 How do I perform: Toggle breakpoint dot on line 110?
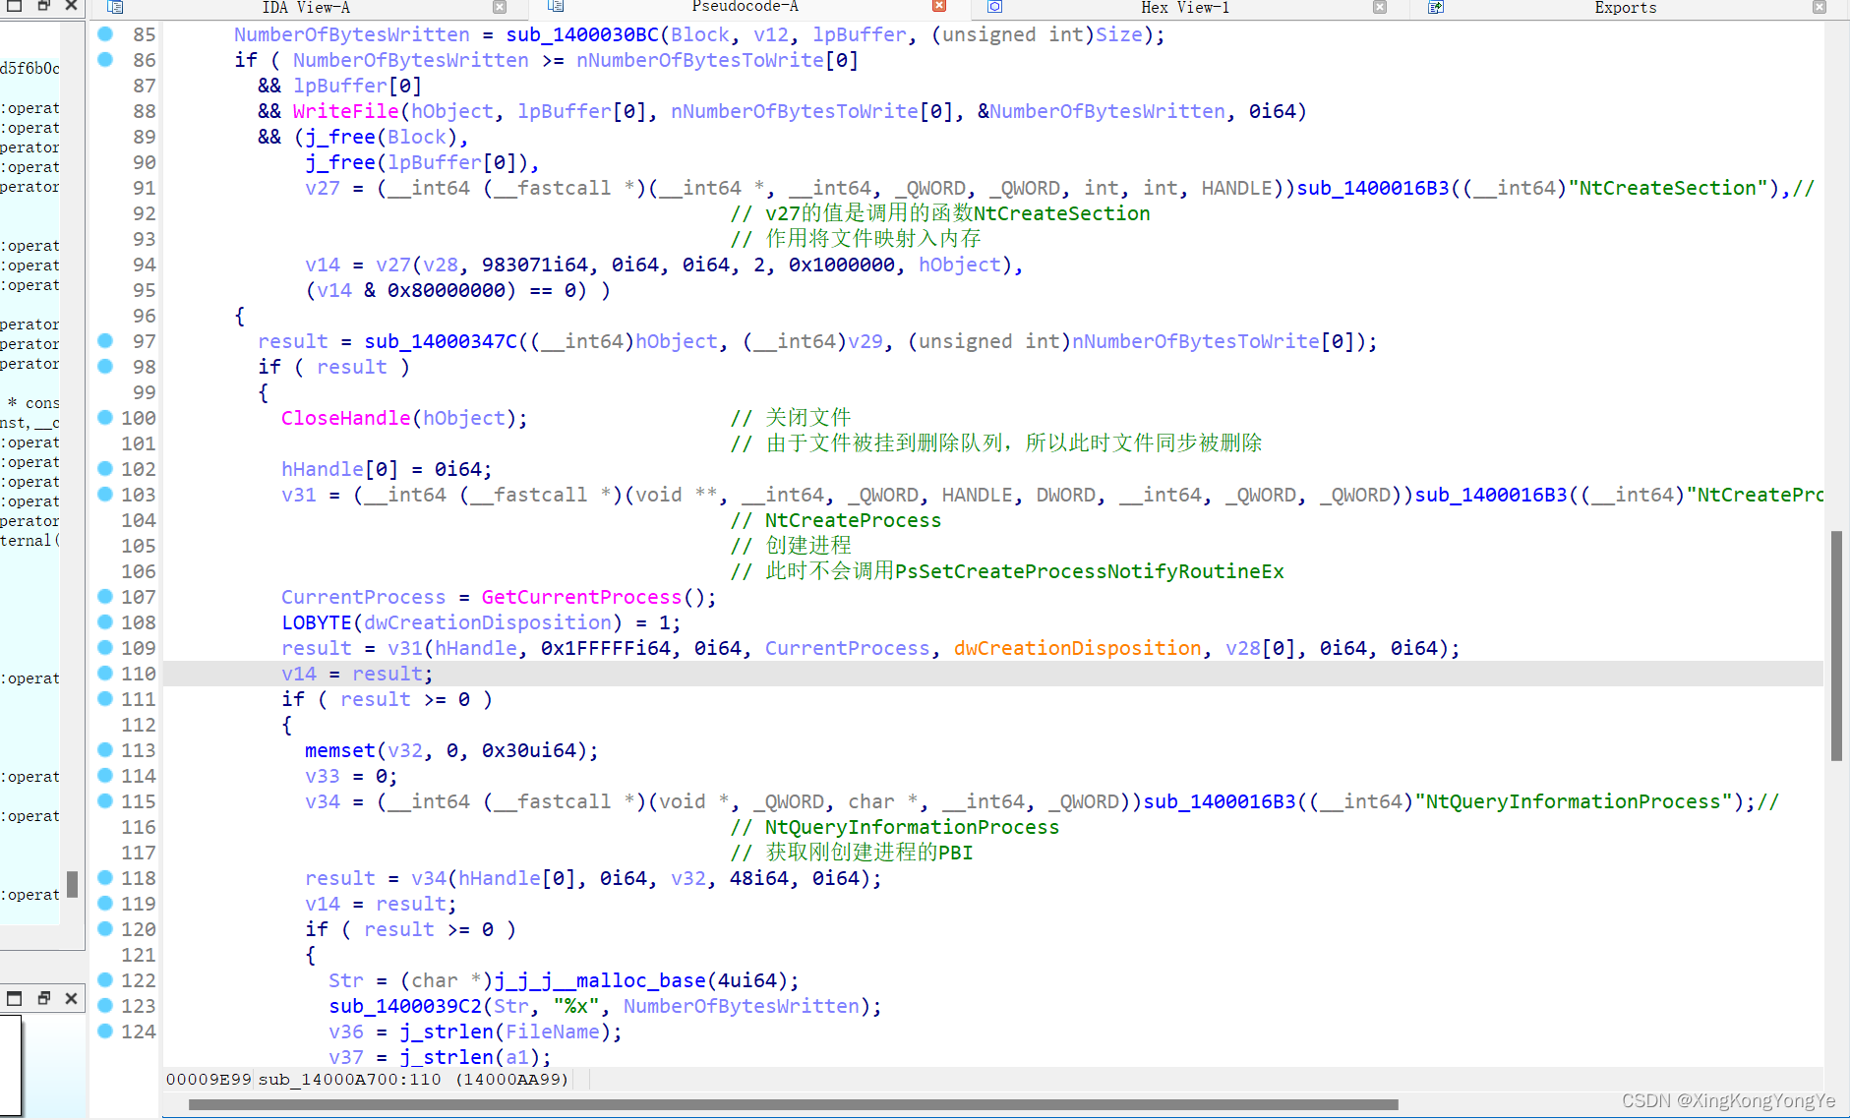(105, 673)
